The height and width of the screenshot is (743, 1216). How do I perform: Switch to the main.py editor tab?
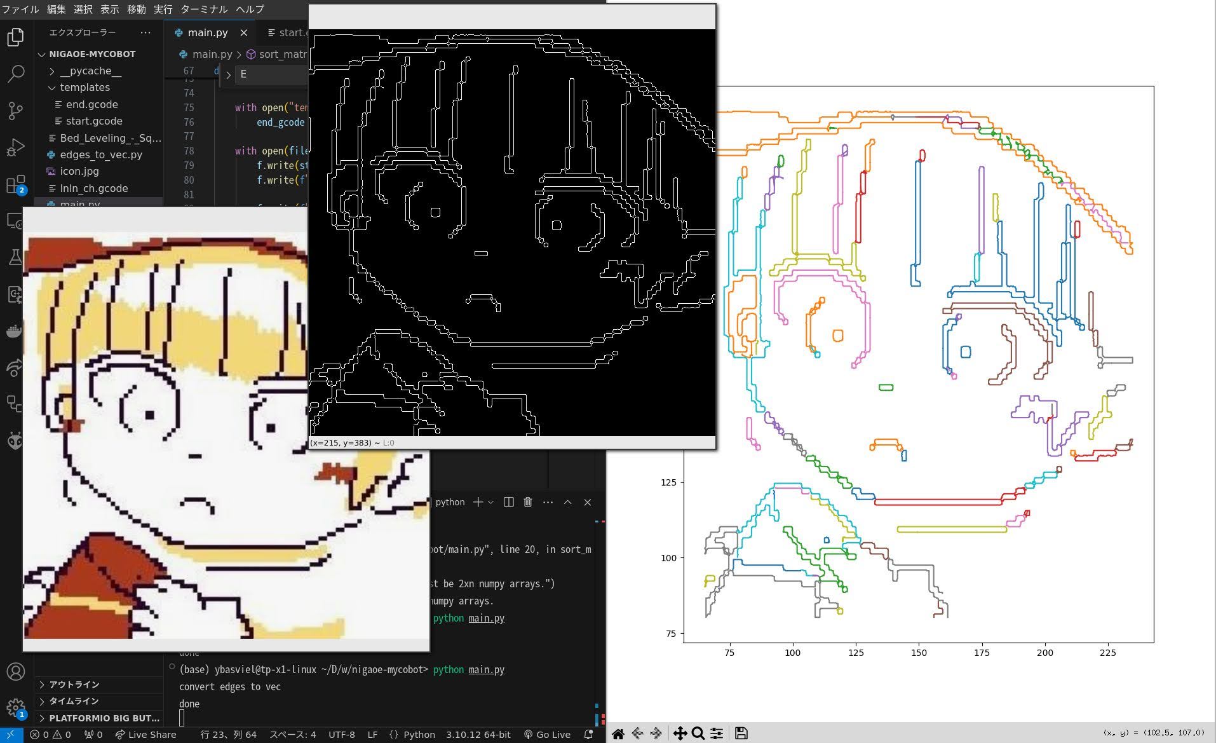pyautogui.click(x=207, y=32)
